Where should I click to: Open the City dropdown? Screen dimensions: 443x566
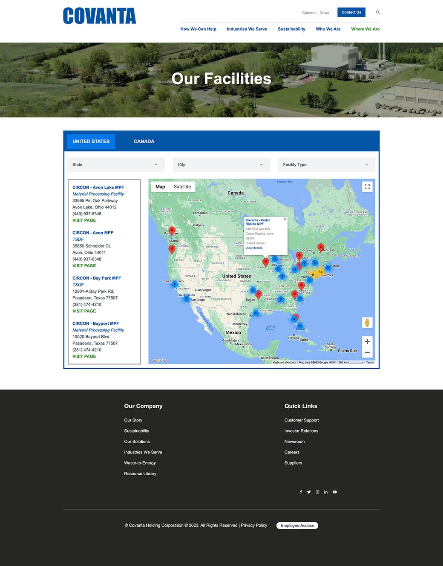coord(221,165)
